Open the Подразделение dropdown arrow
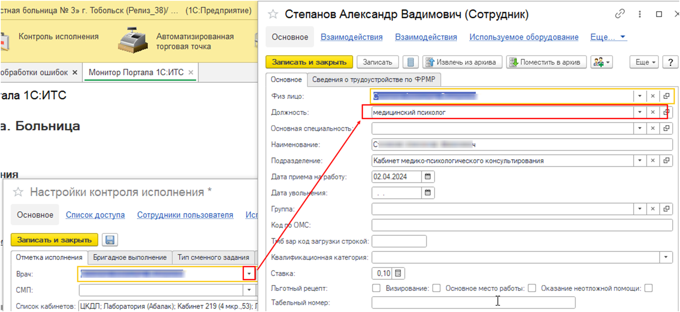The image size is (680, 312). pos(640,161)
